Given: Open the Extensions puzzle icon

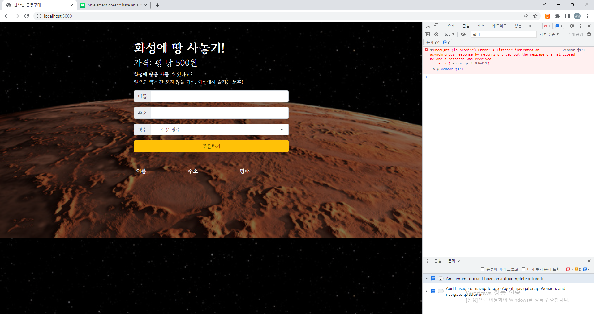Looking at the screenshot, I should [557, 16].
